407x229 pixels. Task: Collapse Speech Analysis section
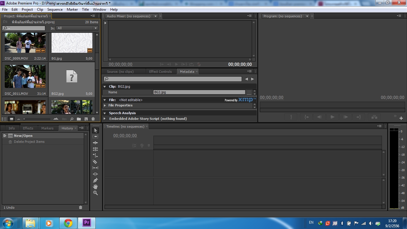pos(105,113)
